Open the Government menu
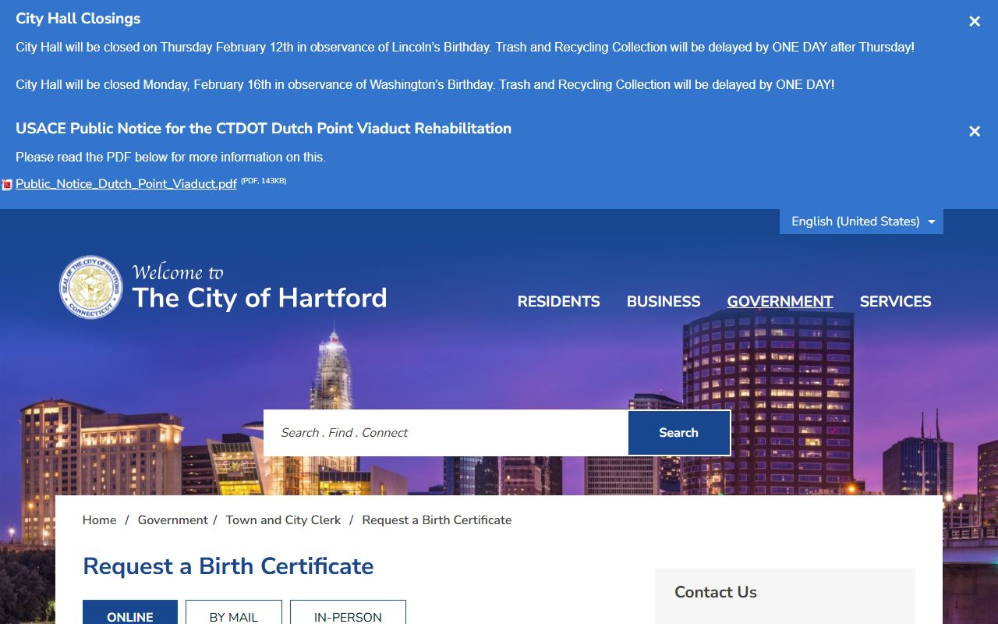The image size is (998, 624). pos(780,301)
